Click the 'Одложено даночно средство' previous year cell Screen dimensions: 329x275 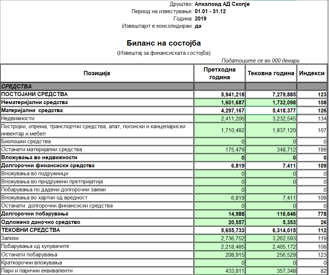(x=219, y=222)
